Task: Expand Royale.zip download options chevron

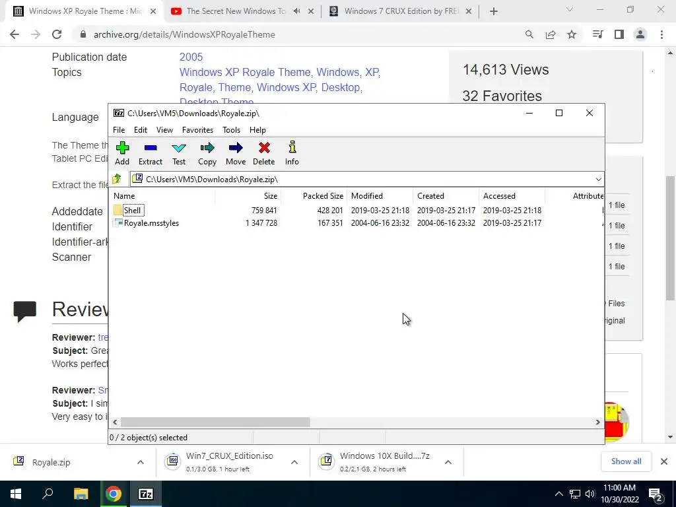Action: click(141, 462)
